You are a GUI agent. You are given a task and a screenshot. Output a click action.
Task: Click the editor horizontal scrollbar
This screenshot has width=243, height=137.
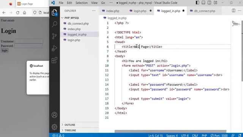point(170,131)
